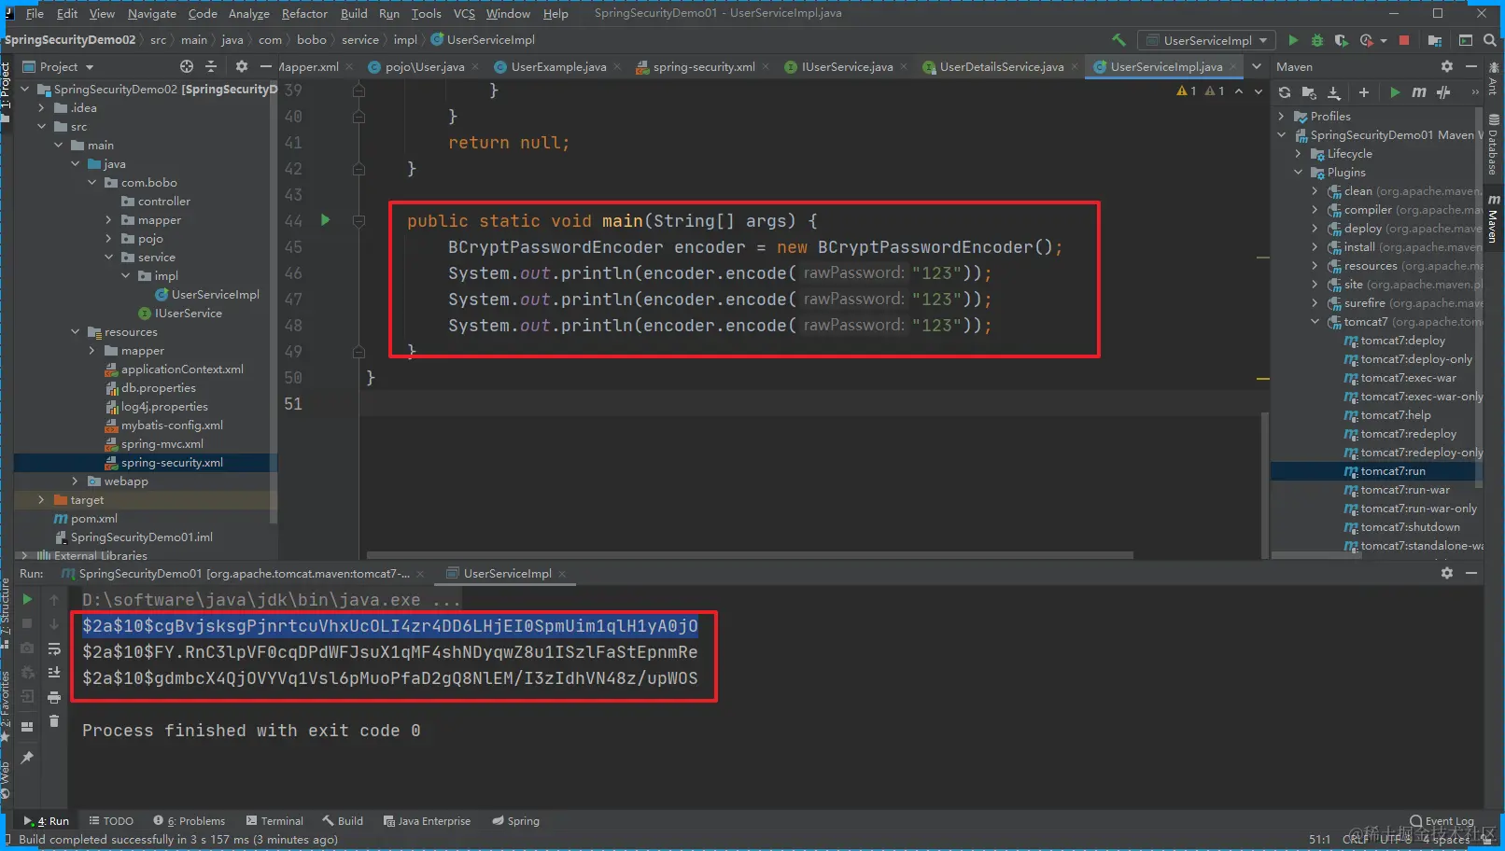Click the green hammer Build Project icon
This screenshot has width=1505, height=851.
tap(1118, 40)
